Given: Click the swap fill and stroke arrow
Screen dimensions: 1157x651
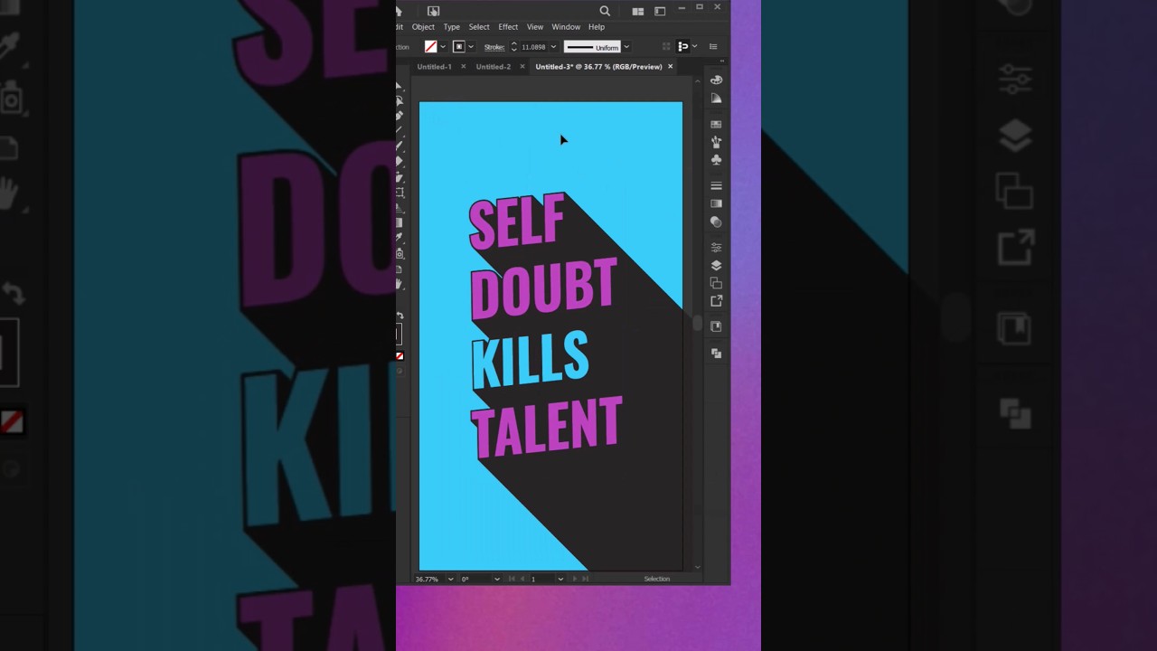Looking at the screenshot, I should point(400,315).
